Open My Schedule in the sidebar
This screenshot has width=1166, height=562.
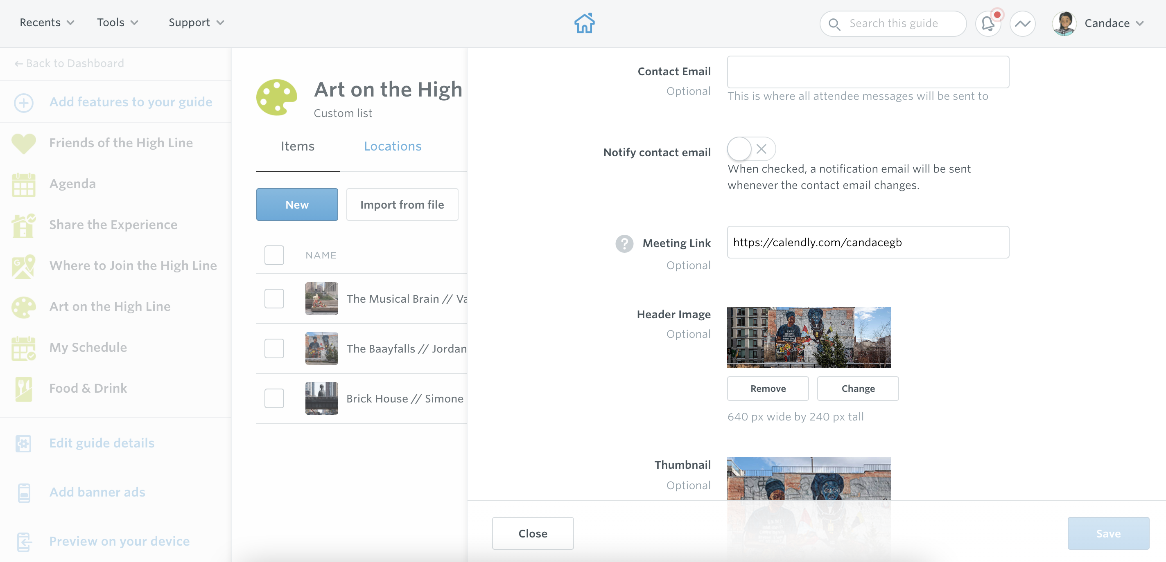tap(88, 348)
